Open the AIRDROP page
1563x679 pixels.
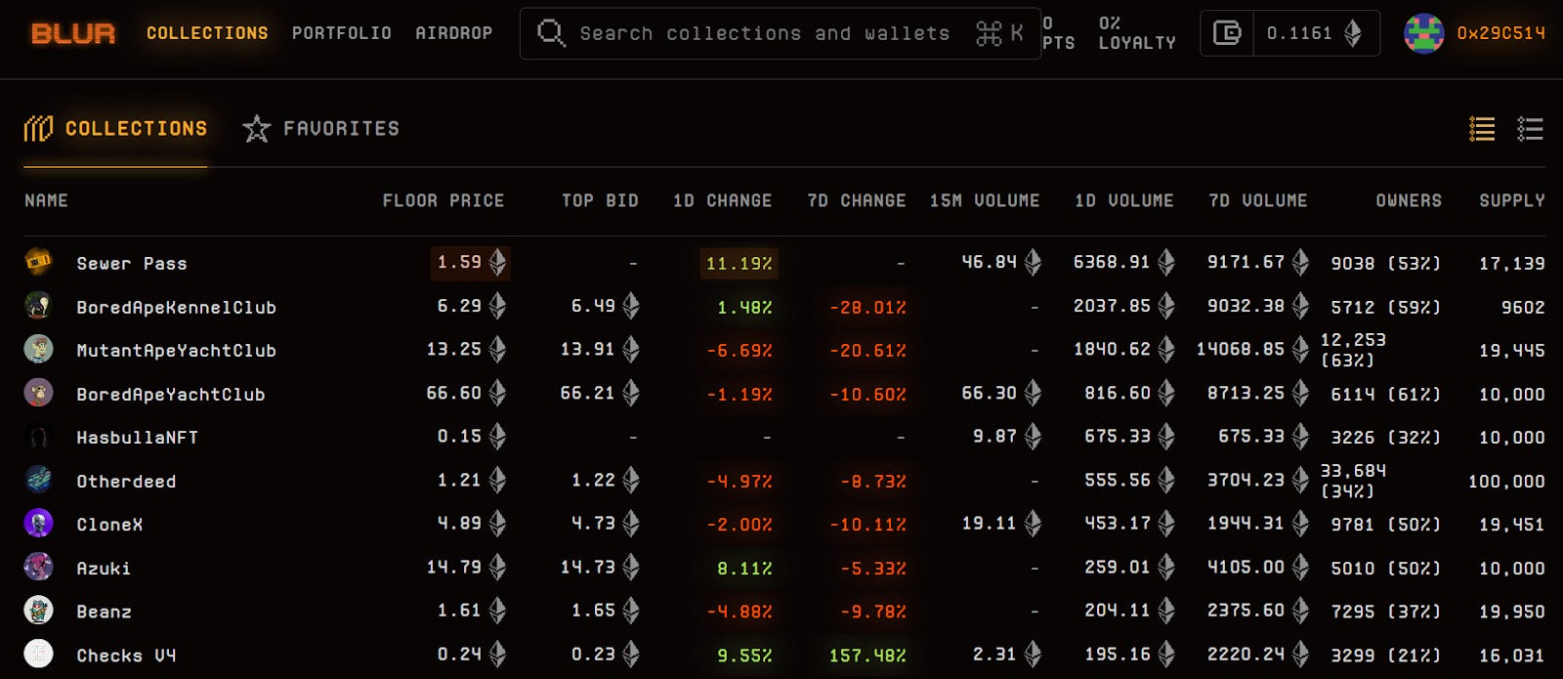point(454,33)
